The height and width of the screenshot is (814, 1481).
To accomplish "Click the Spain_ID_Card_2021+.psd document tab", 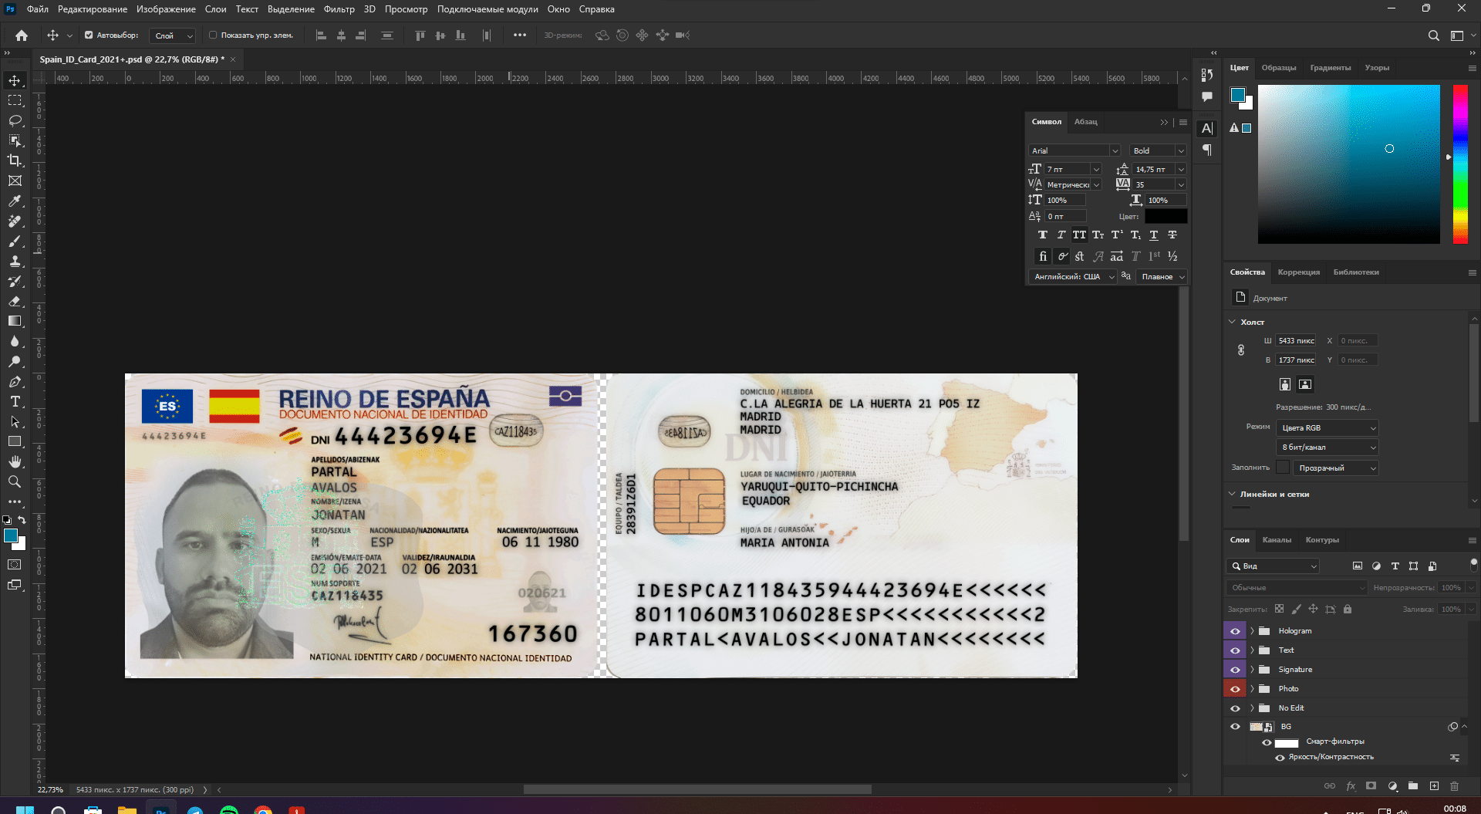I will [x=131, y=59].
